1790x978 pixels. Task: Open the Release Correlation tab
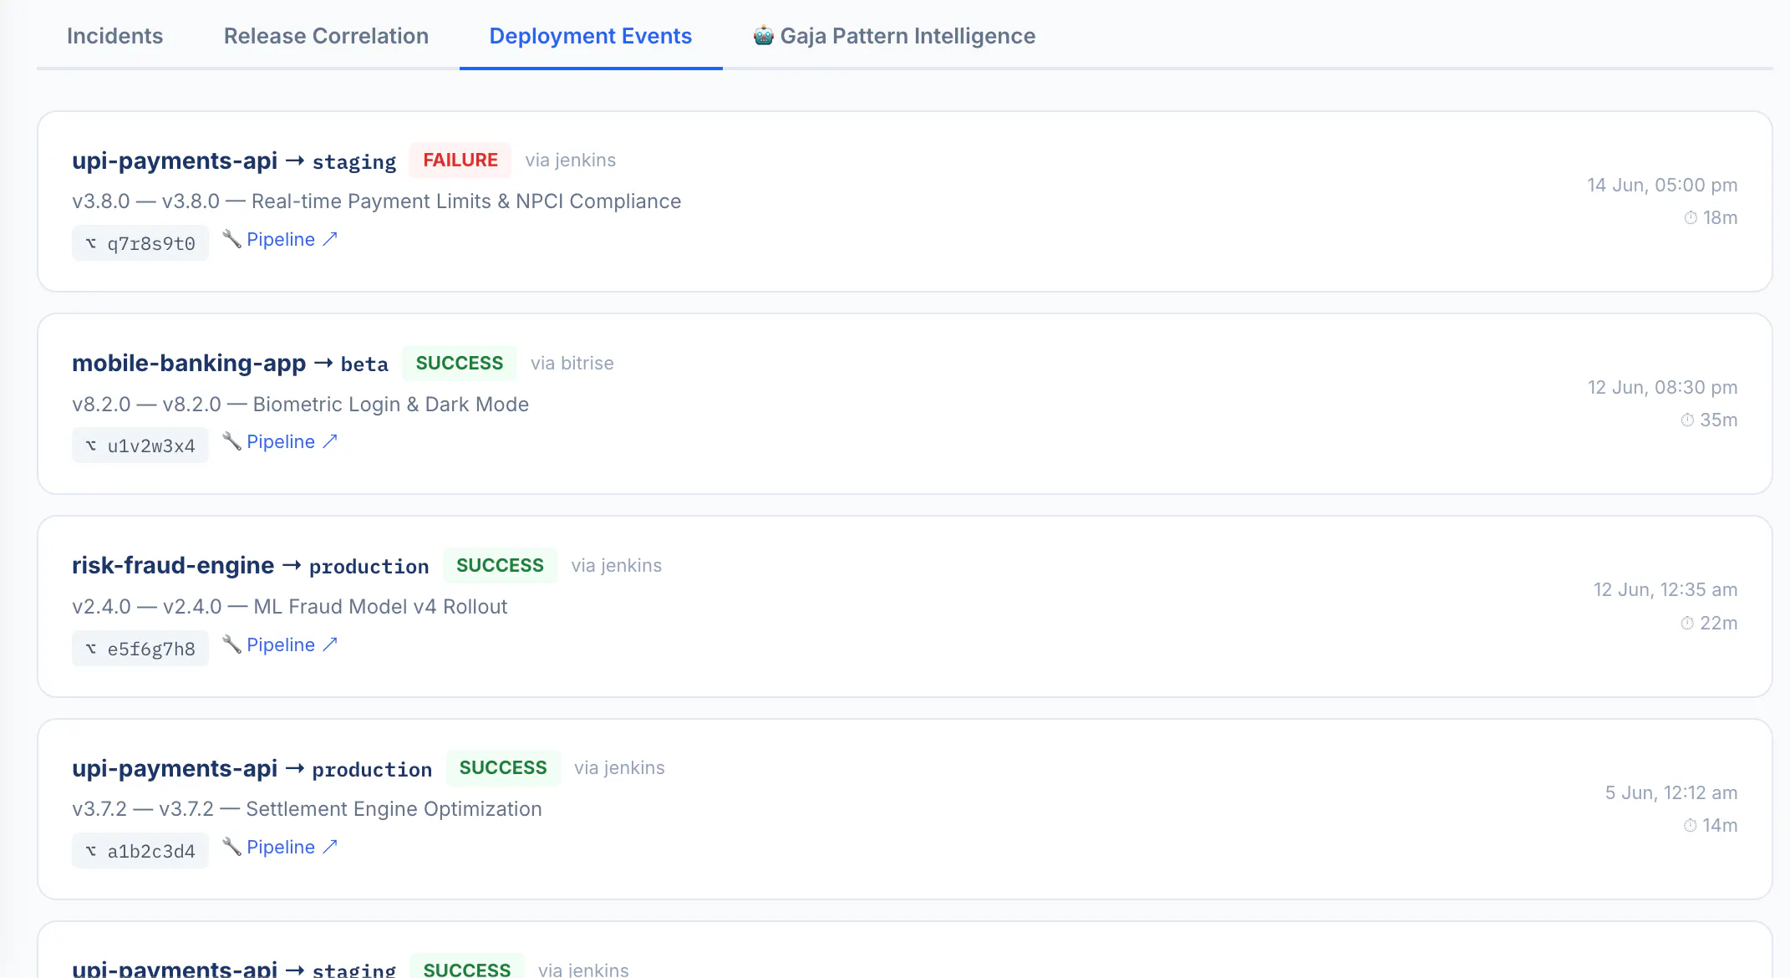point(326,36)
